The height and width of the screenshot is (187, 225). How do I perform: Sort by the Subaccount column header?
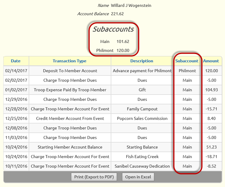click(187, 61)
